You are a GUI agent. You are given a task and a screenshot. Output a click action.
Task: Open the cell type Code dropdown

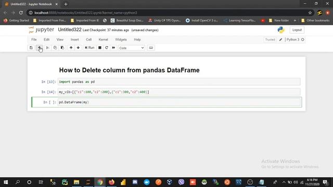[132, 48]
